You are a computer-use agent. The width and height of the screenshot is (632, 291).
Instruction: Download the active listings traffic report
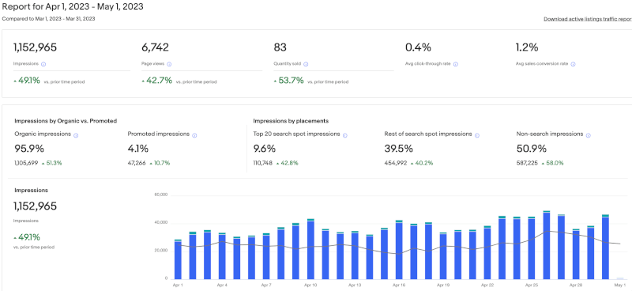[x=588, y=19]
